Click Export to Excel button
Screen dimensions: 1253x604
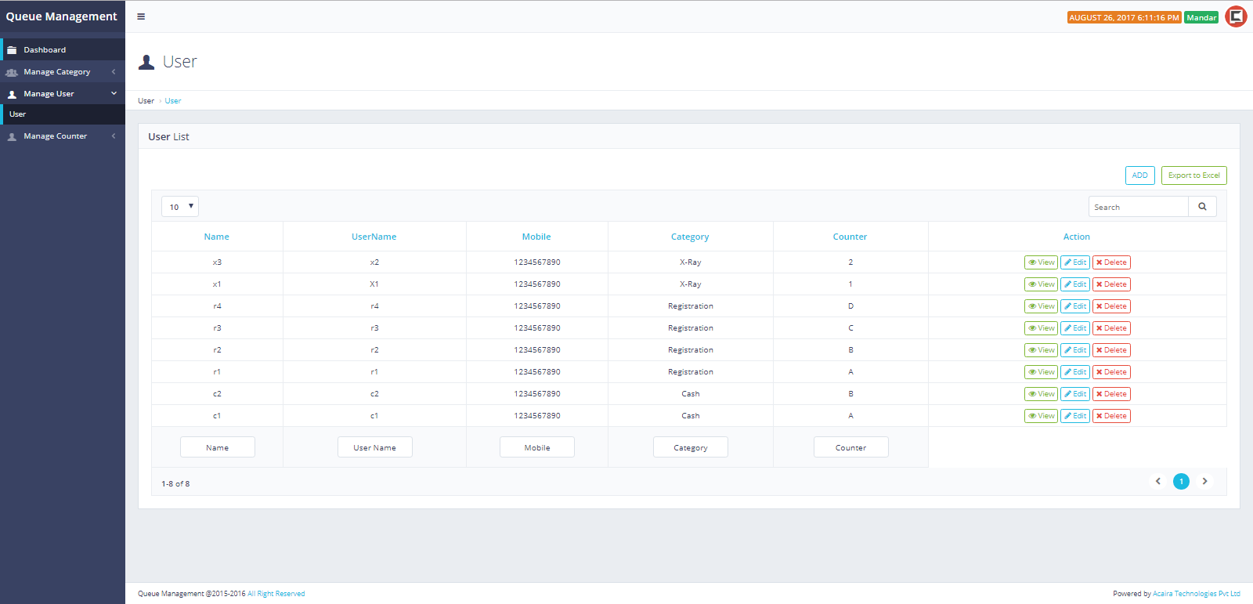(1193, 175)
